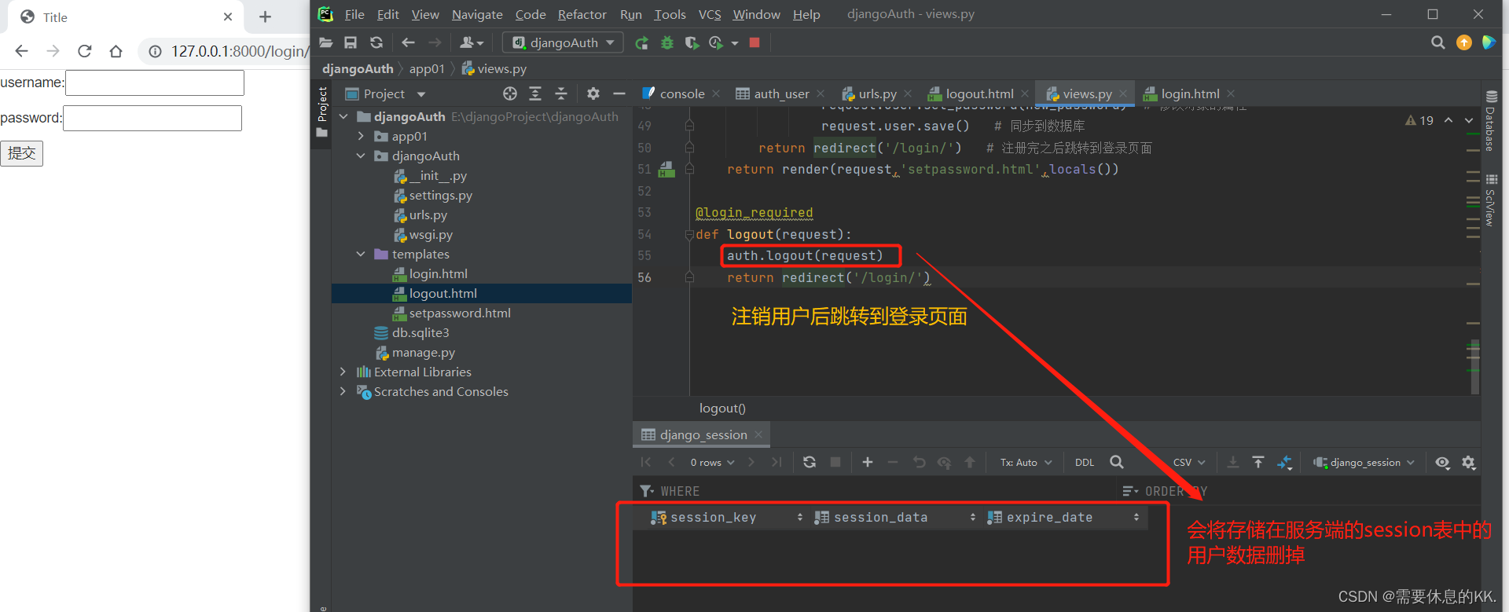Image resolution: width=1509 pixels, height=612 pixels.
Task: Open the CSV format dropdown
Action: tap(1189, 463)
